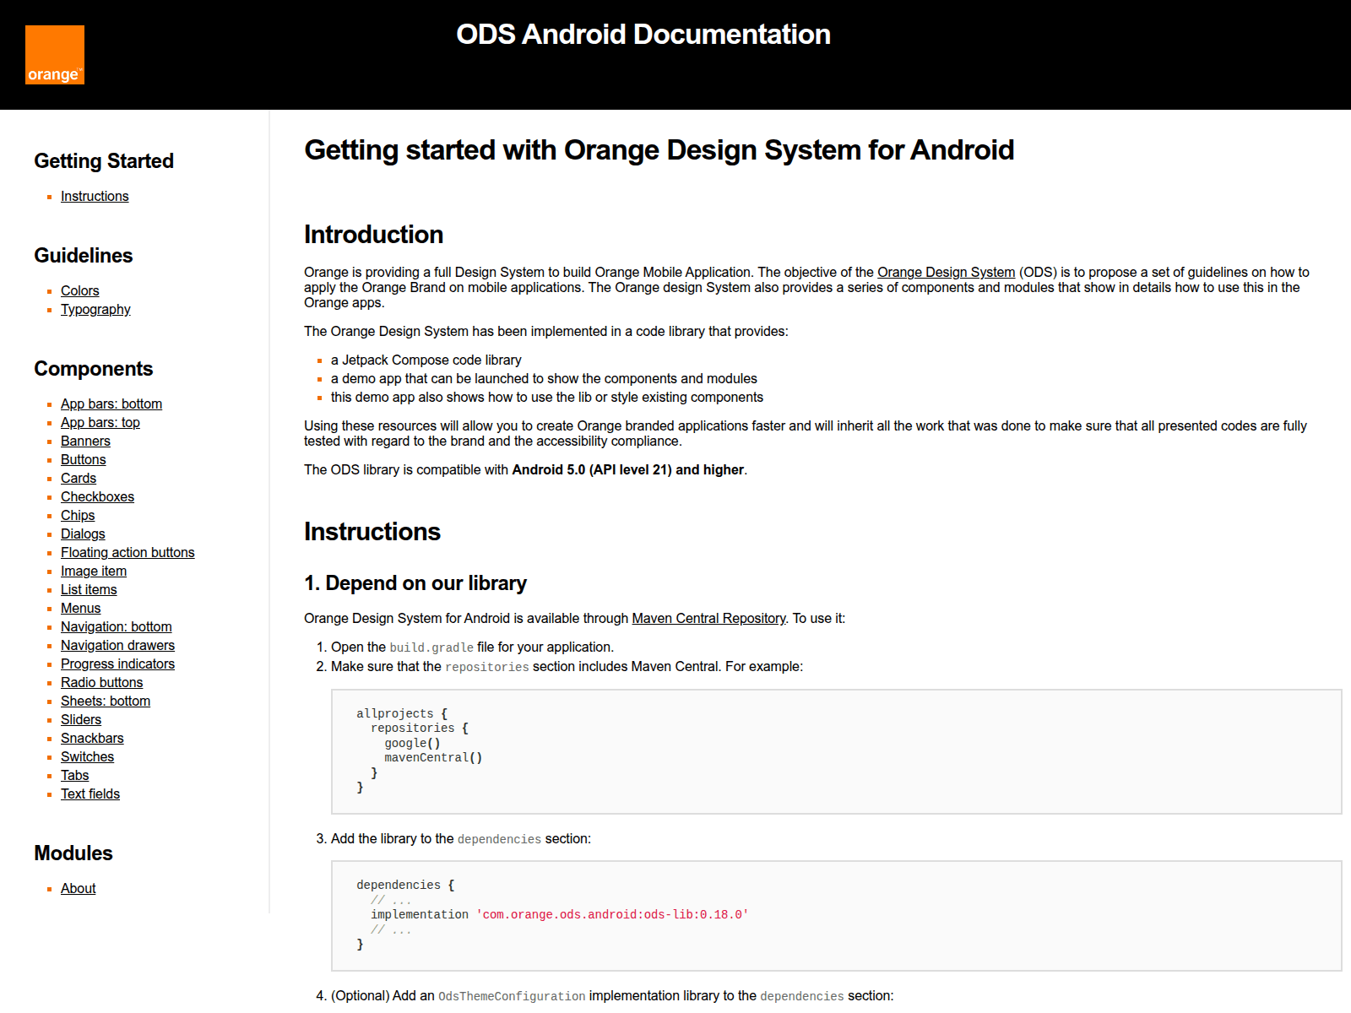Open the About module link
The width and height of the screenshot is (1351, 1013).
pyautogui.click(x=79, y=888)
